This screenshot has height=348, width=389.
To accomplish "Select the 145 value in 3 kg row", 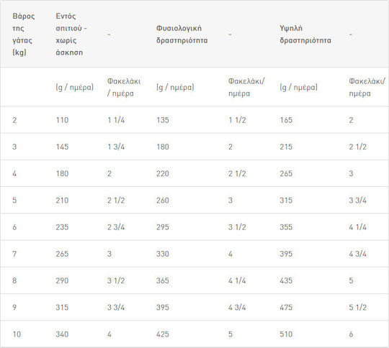I will click(x=62, y=147).
